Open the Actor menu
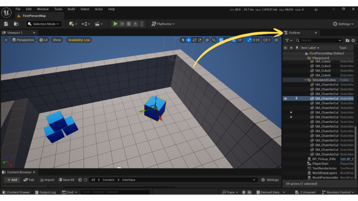Viewport: 358px width, 201px height. (x=99, y=9)
